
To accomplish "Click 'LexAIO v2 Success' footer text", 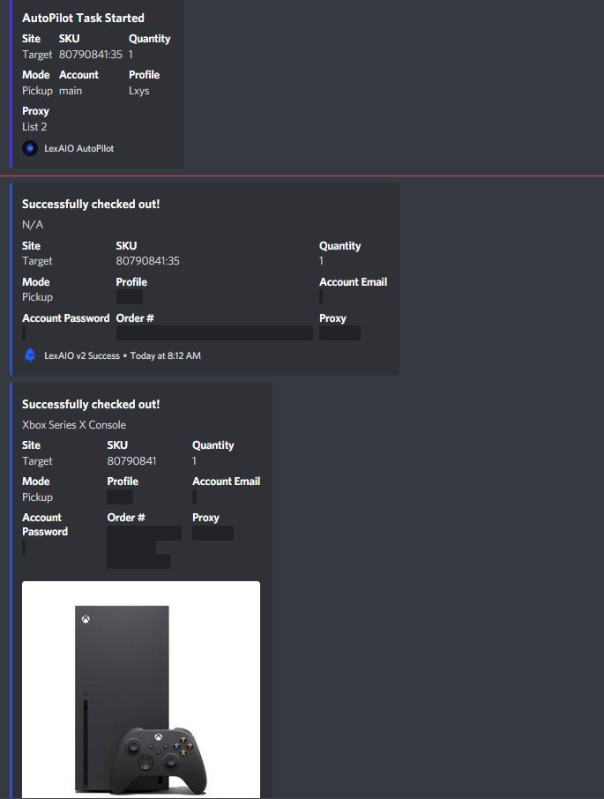I will pyautogui.click(x=82, y=355).
